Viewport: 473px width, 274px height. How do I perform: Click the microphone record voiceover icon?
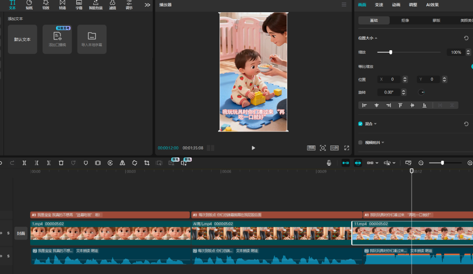tap(329, 163)
